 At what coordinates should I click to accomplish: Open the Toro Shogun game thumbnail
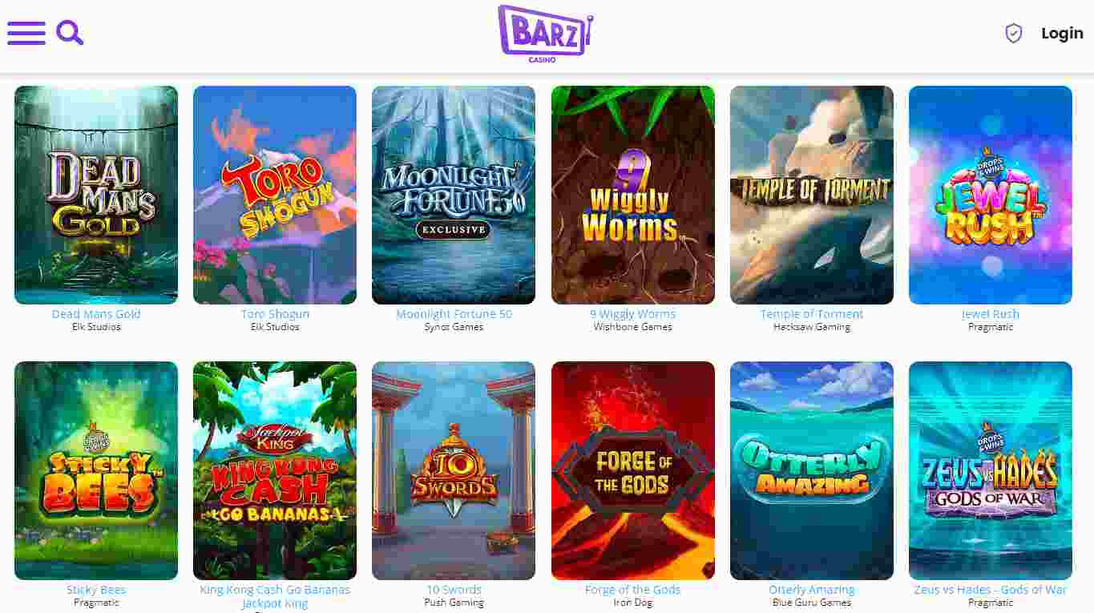pos(275,195)
